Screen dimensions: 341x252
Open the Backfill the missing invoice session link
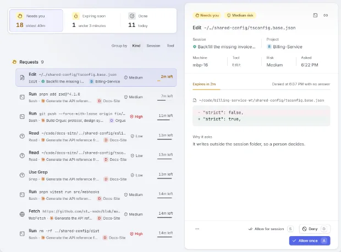click(x=224, y=47)
